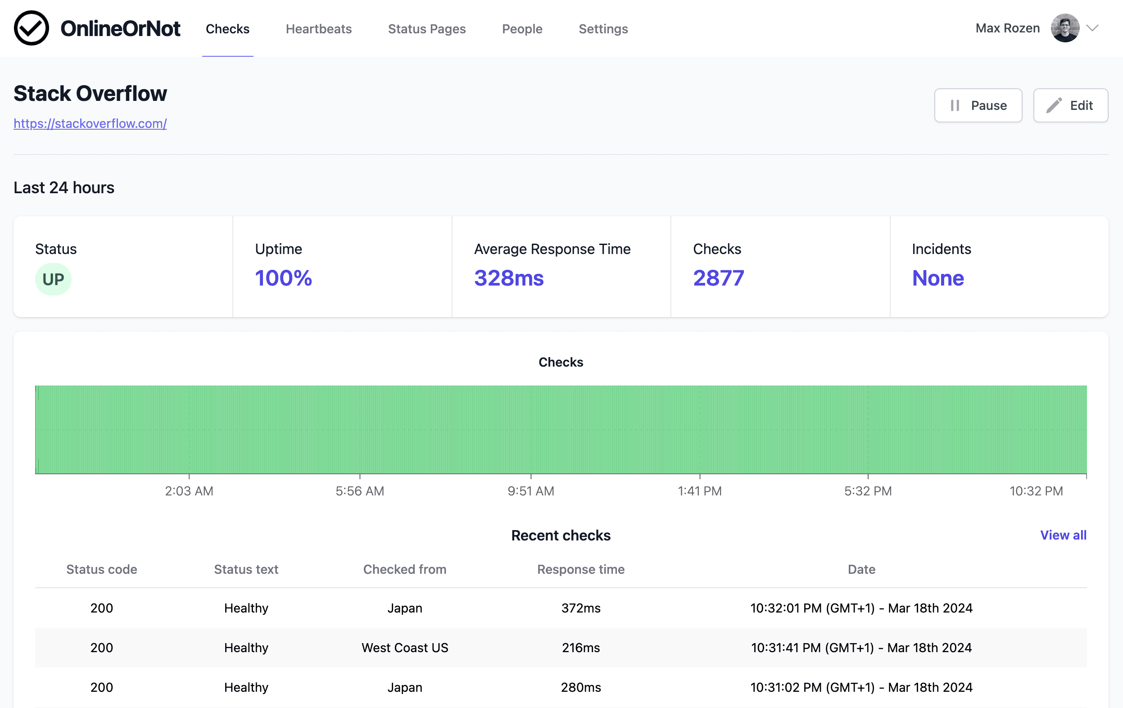Navigate to the Settings tab
The height and width of the screenshot is (708, 1123).
click(603, 29)
